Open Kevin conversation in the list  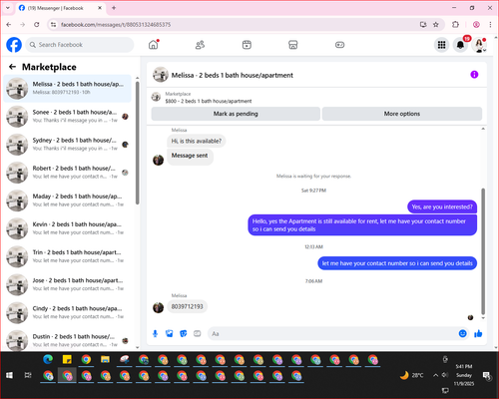68,228
